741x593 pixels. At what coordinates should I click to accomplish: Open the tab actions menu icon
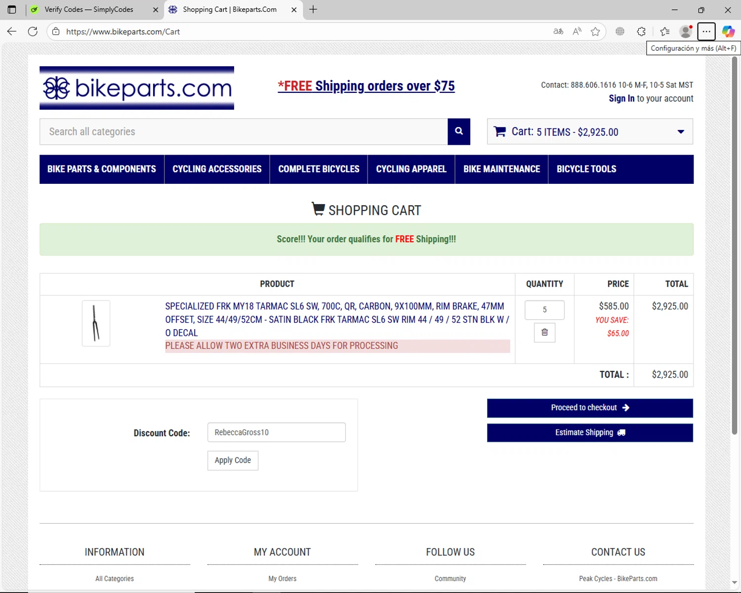(12, 9)
